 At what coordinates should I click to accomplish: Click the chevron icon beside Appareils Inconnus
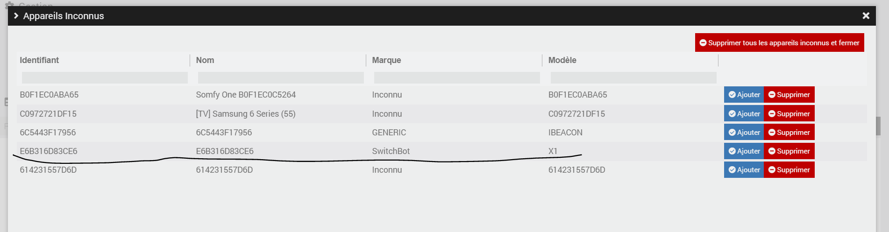tap(16, 16)
